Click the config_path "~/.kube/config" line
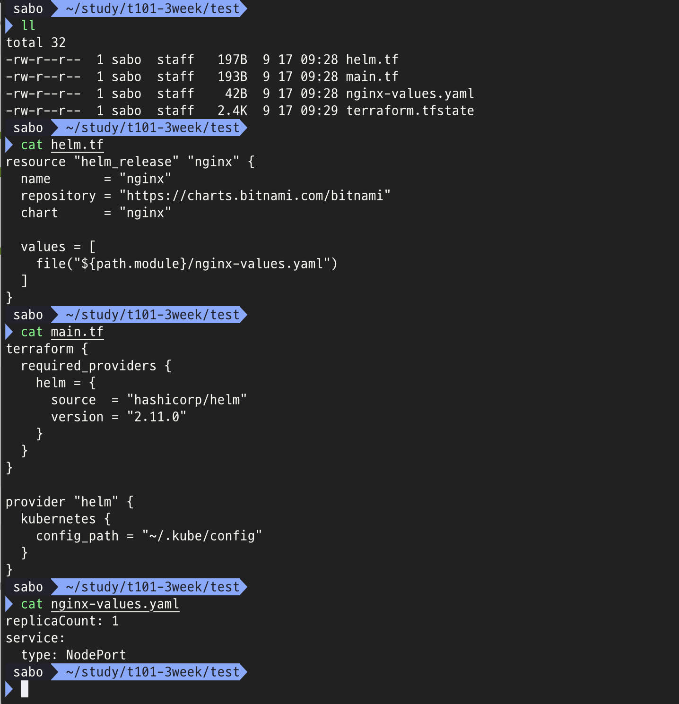The image size is (679, 704). 149,536
